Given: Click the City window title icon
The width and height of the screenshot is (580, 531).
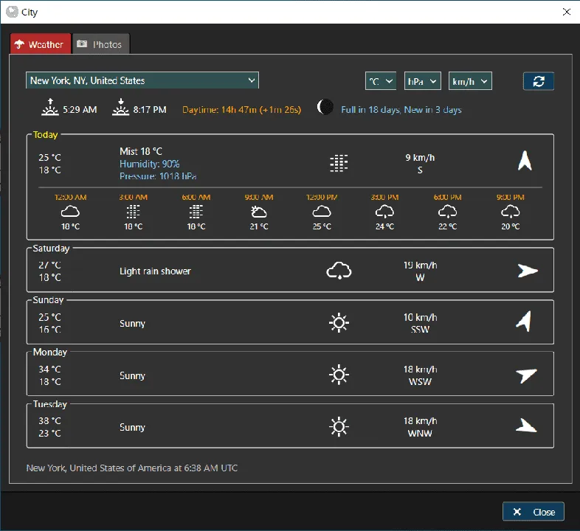Looking at the screenshot, I should point(12,12).
